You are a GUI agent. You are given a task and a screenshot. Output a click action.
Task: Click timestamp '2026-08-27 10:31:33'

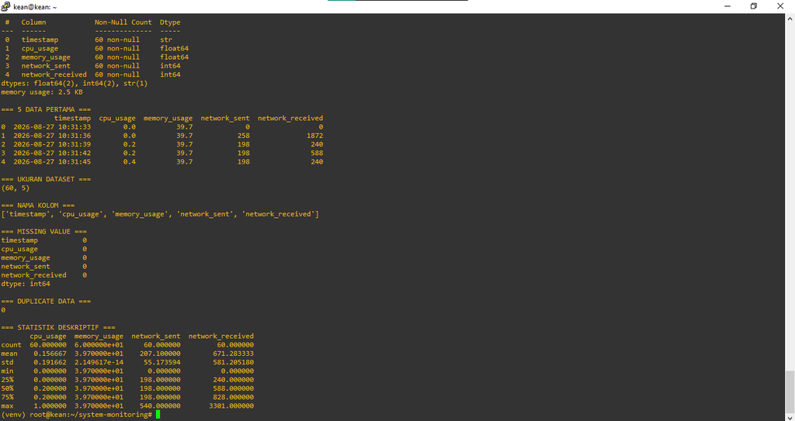(x=52, y=127)
